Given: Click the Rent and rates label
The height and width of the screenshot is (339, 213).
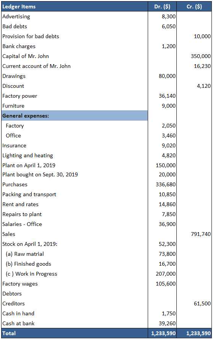Looking at the screenshot, I should click(x=20, y=205).
